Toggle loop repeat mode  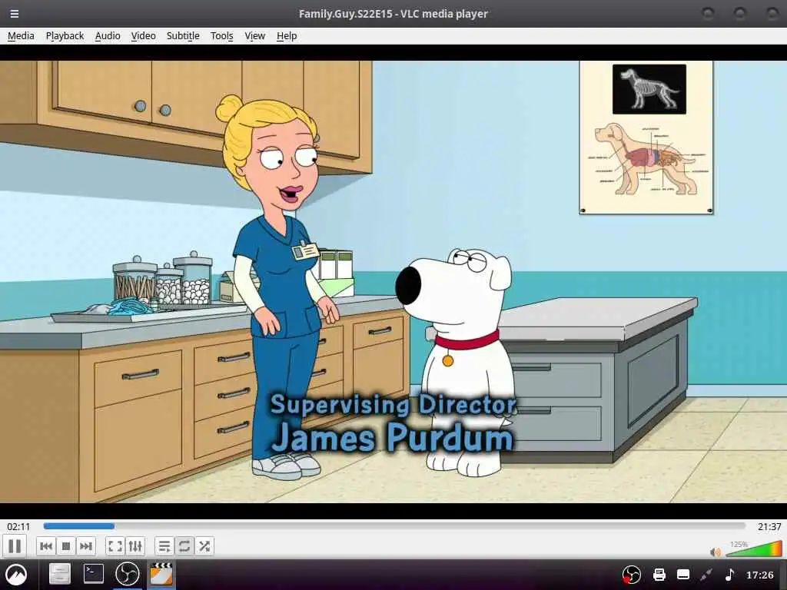pos(184,546)
